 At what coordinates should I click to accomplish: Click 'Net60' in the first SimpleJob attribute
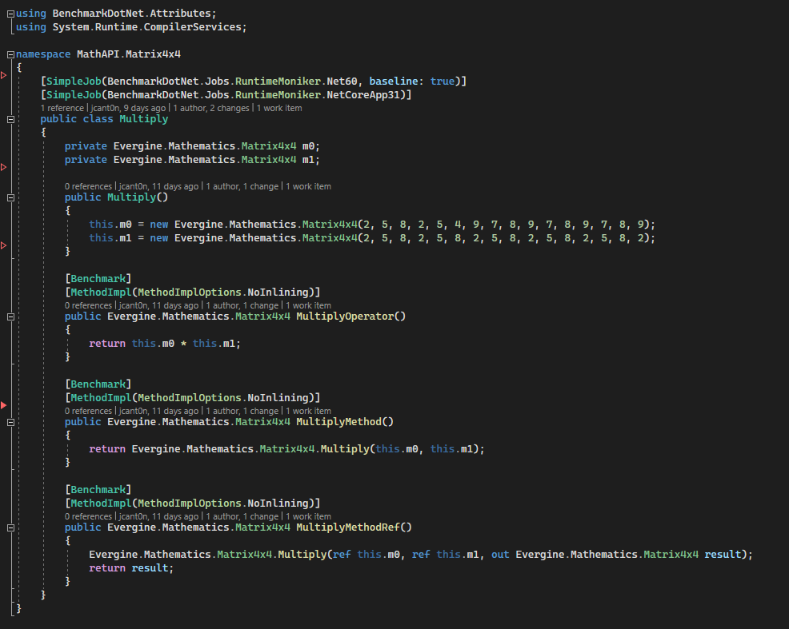(x=342, y=82)
